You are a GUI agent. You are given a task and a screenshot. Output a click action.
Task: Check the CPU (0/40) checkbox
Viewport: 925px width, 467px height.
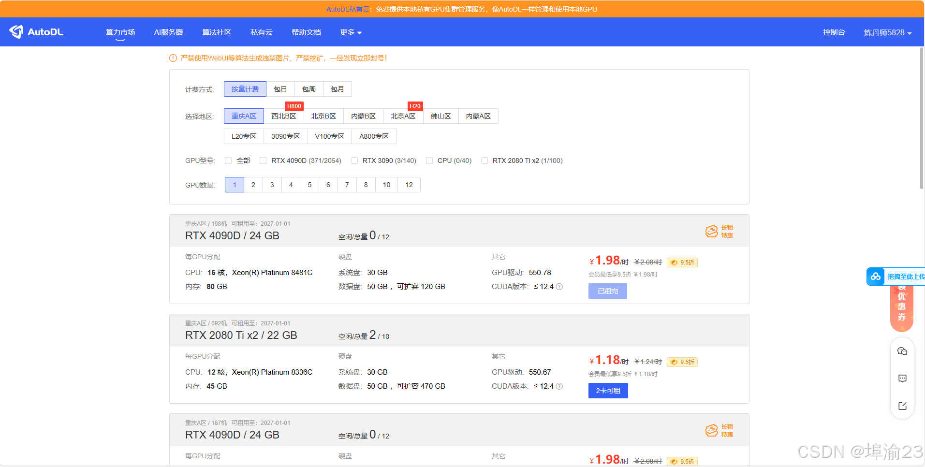click(x=429, y=161)
